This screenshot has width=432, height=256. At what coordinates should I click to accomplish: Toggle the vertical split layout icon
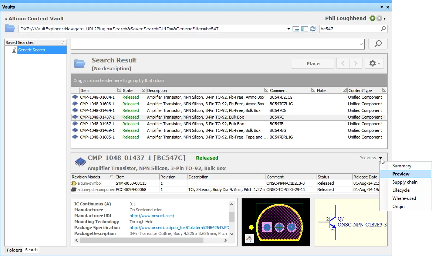(x=305, y=29)
